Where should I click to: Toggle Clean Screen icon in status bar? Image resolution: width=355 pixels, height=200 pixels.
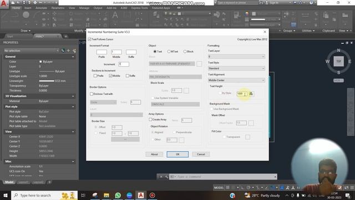point(346,188)
